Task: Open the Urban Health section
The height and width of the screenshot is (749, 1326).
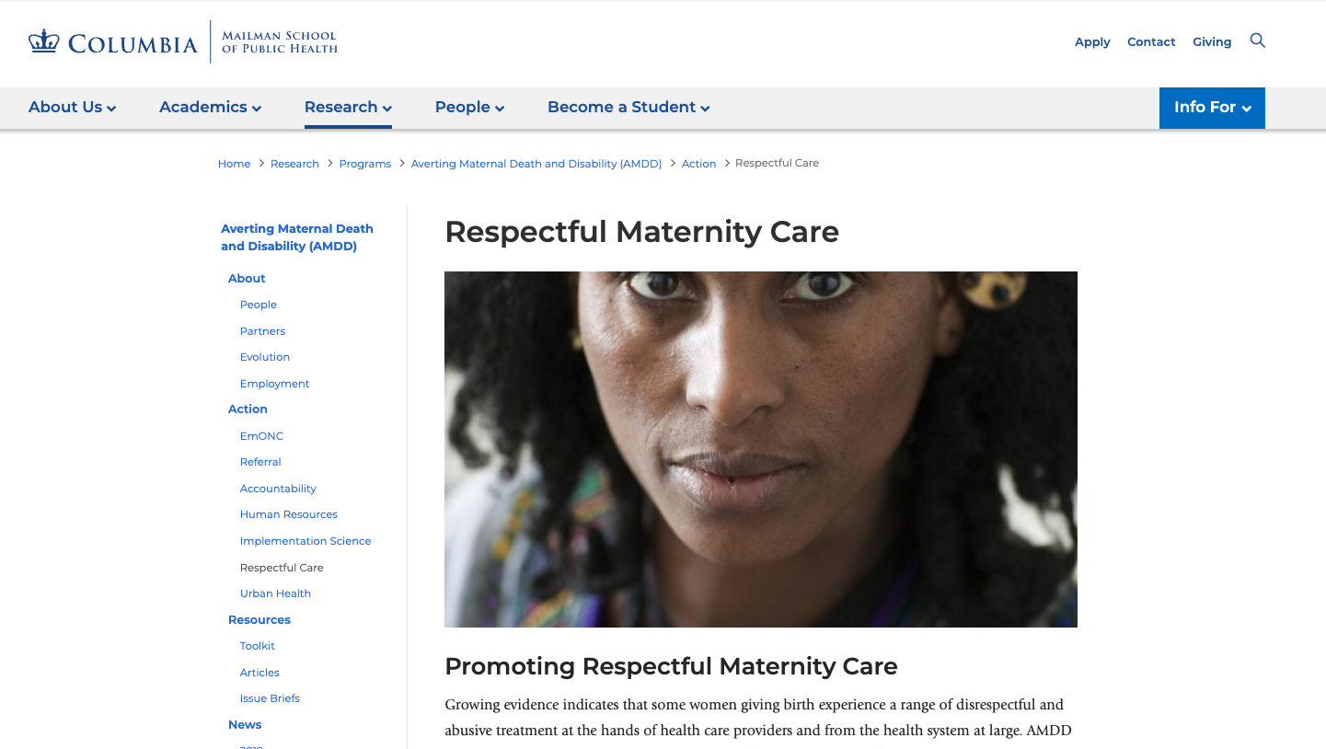Action: click(x=275, y=593)
